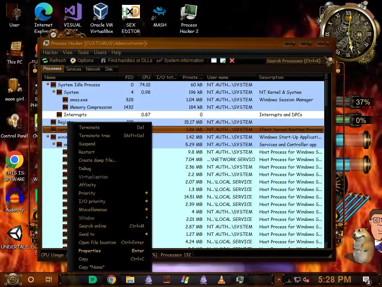Image resolution: width=382 pixels, height=287 pixels.
Task: Open the steampunk Start button
Action: coord(13,280)
